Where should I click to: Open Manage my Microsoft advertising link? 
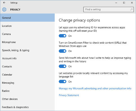pyautogui.click(x=95, y=89)
